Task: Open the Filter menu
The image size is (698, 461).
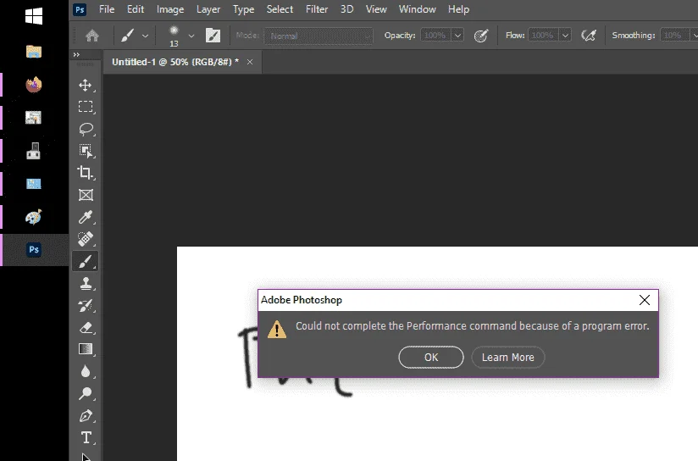Action: pos(317,9)
